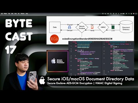Open the Edit menu
Screen dimensions: 138x103
[x=12, y=14]
